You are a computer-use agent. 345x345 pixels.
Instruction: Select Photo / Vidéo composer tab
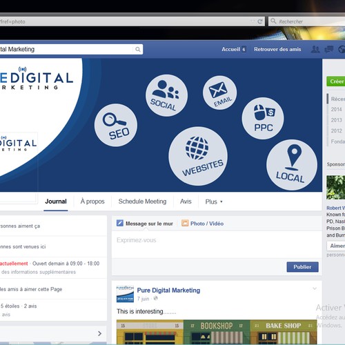tap(202, 224)
